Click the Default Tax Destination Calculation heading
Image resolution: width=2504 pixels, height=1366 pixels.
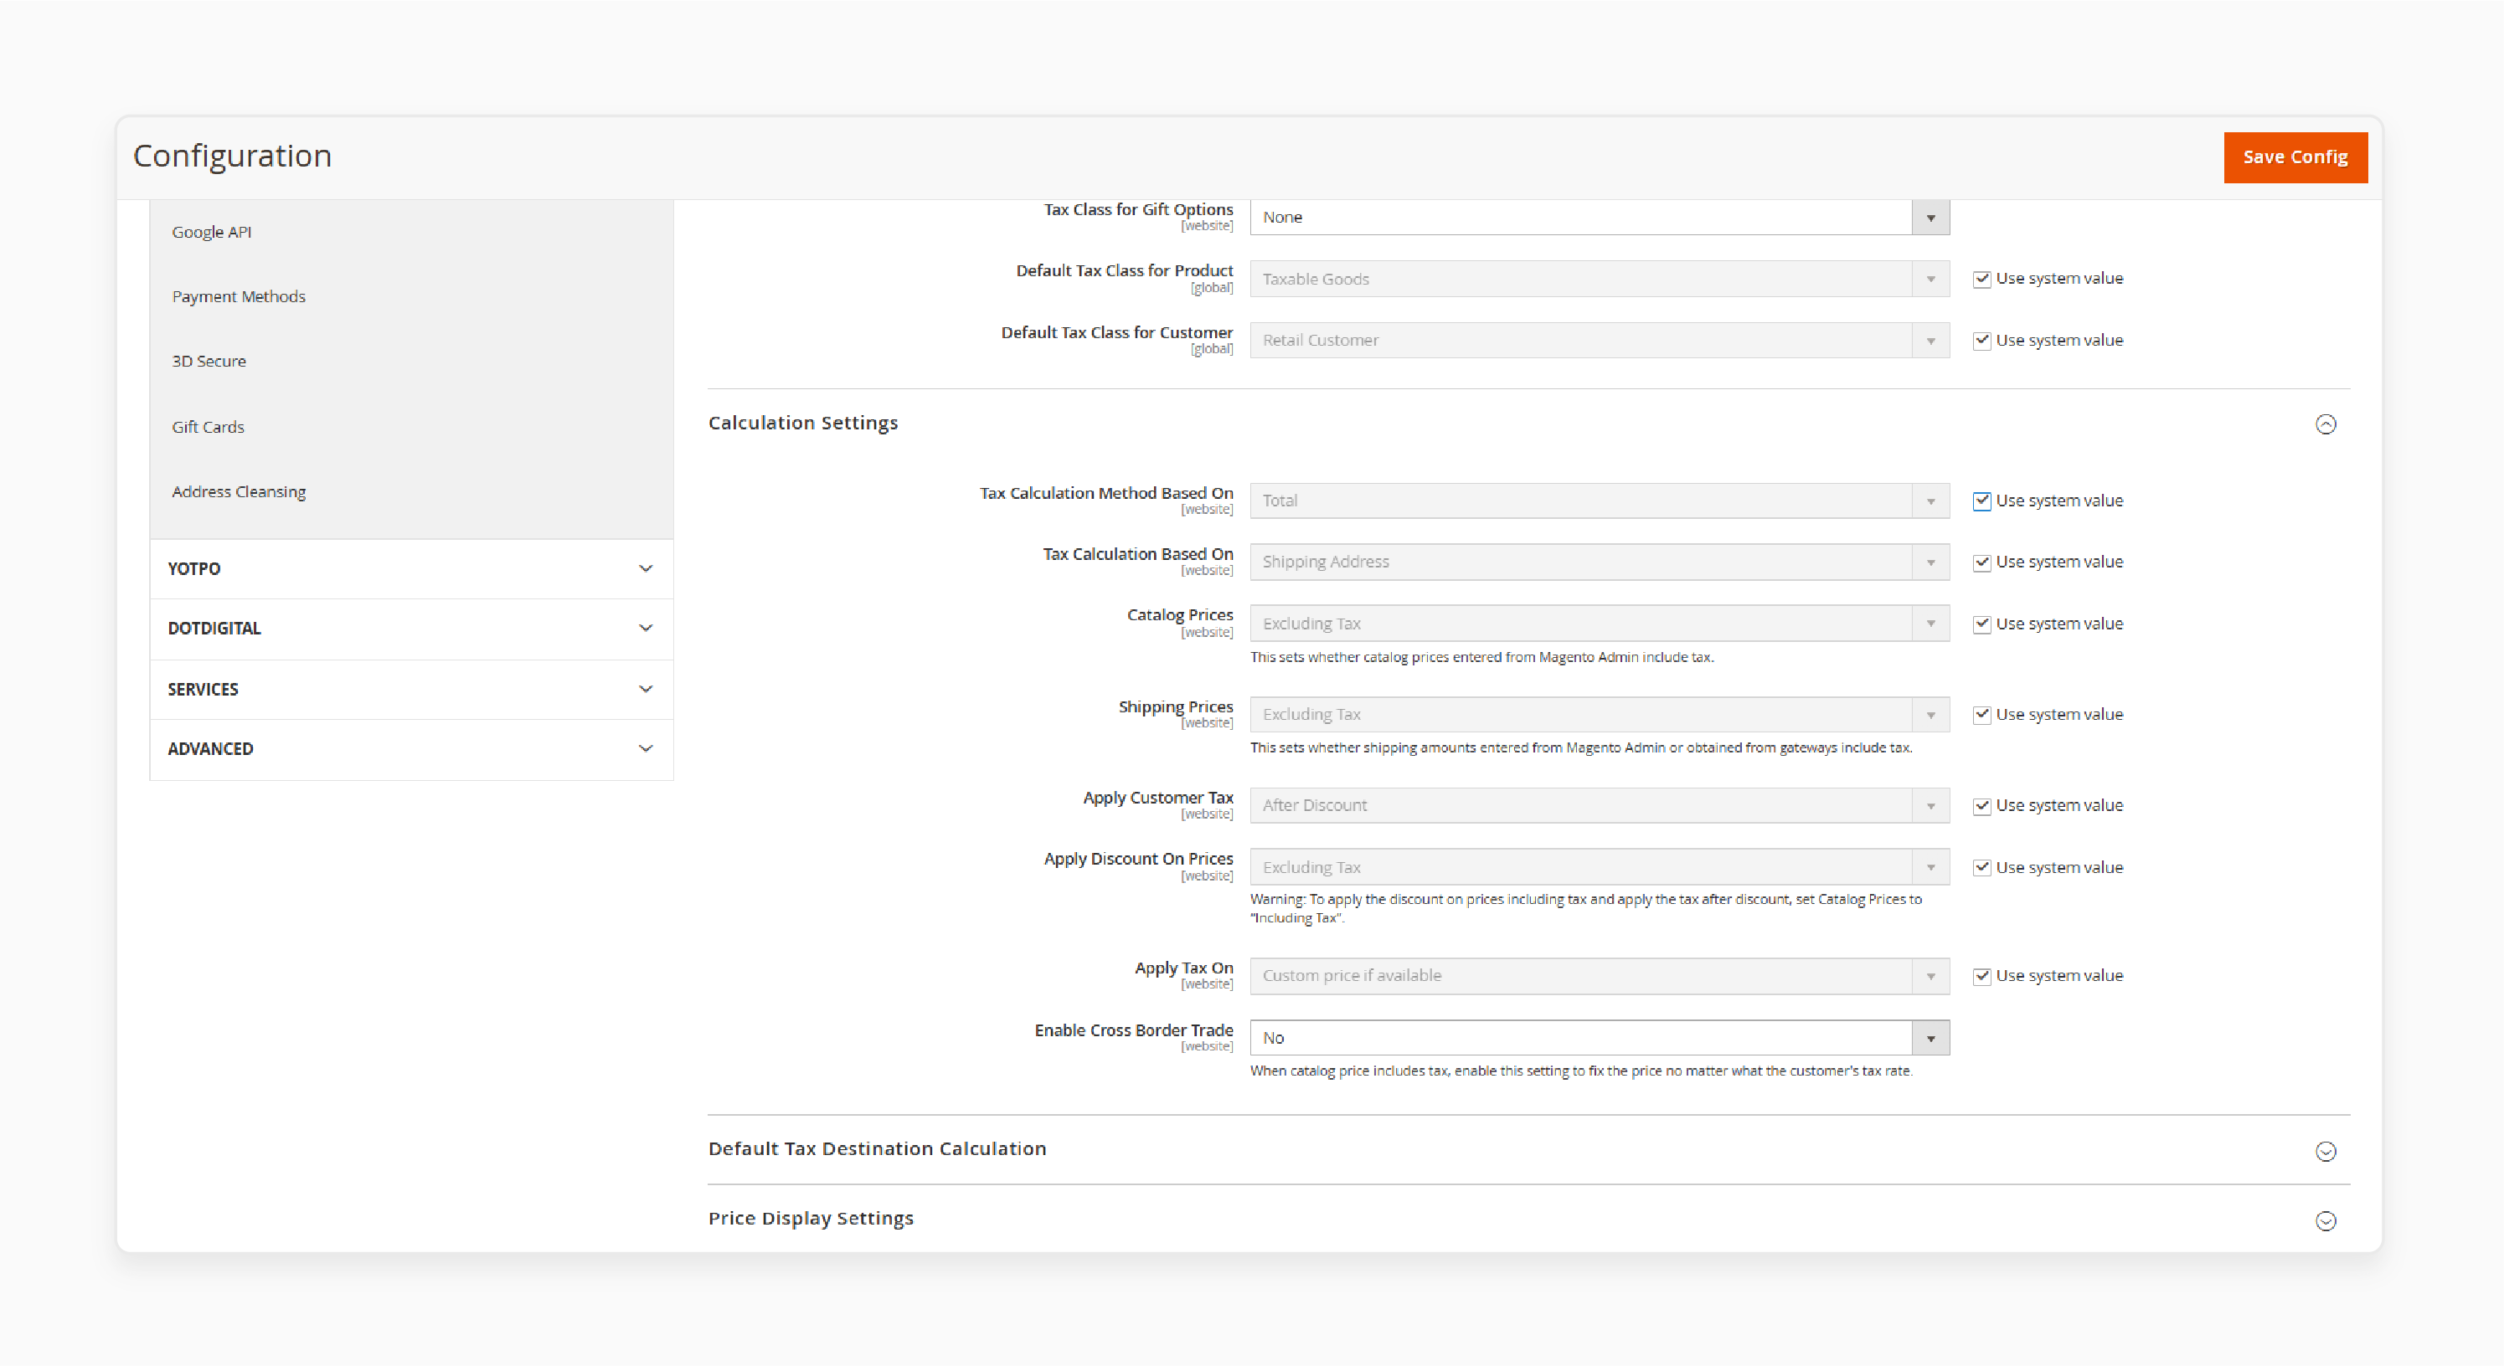click(877, 1148)
